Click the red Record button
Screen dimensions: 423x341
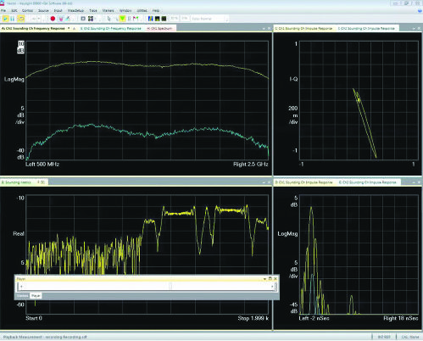53,19
